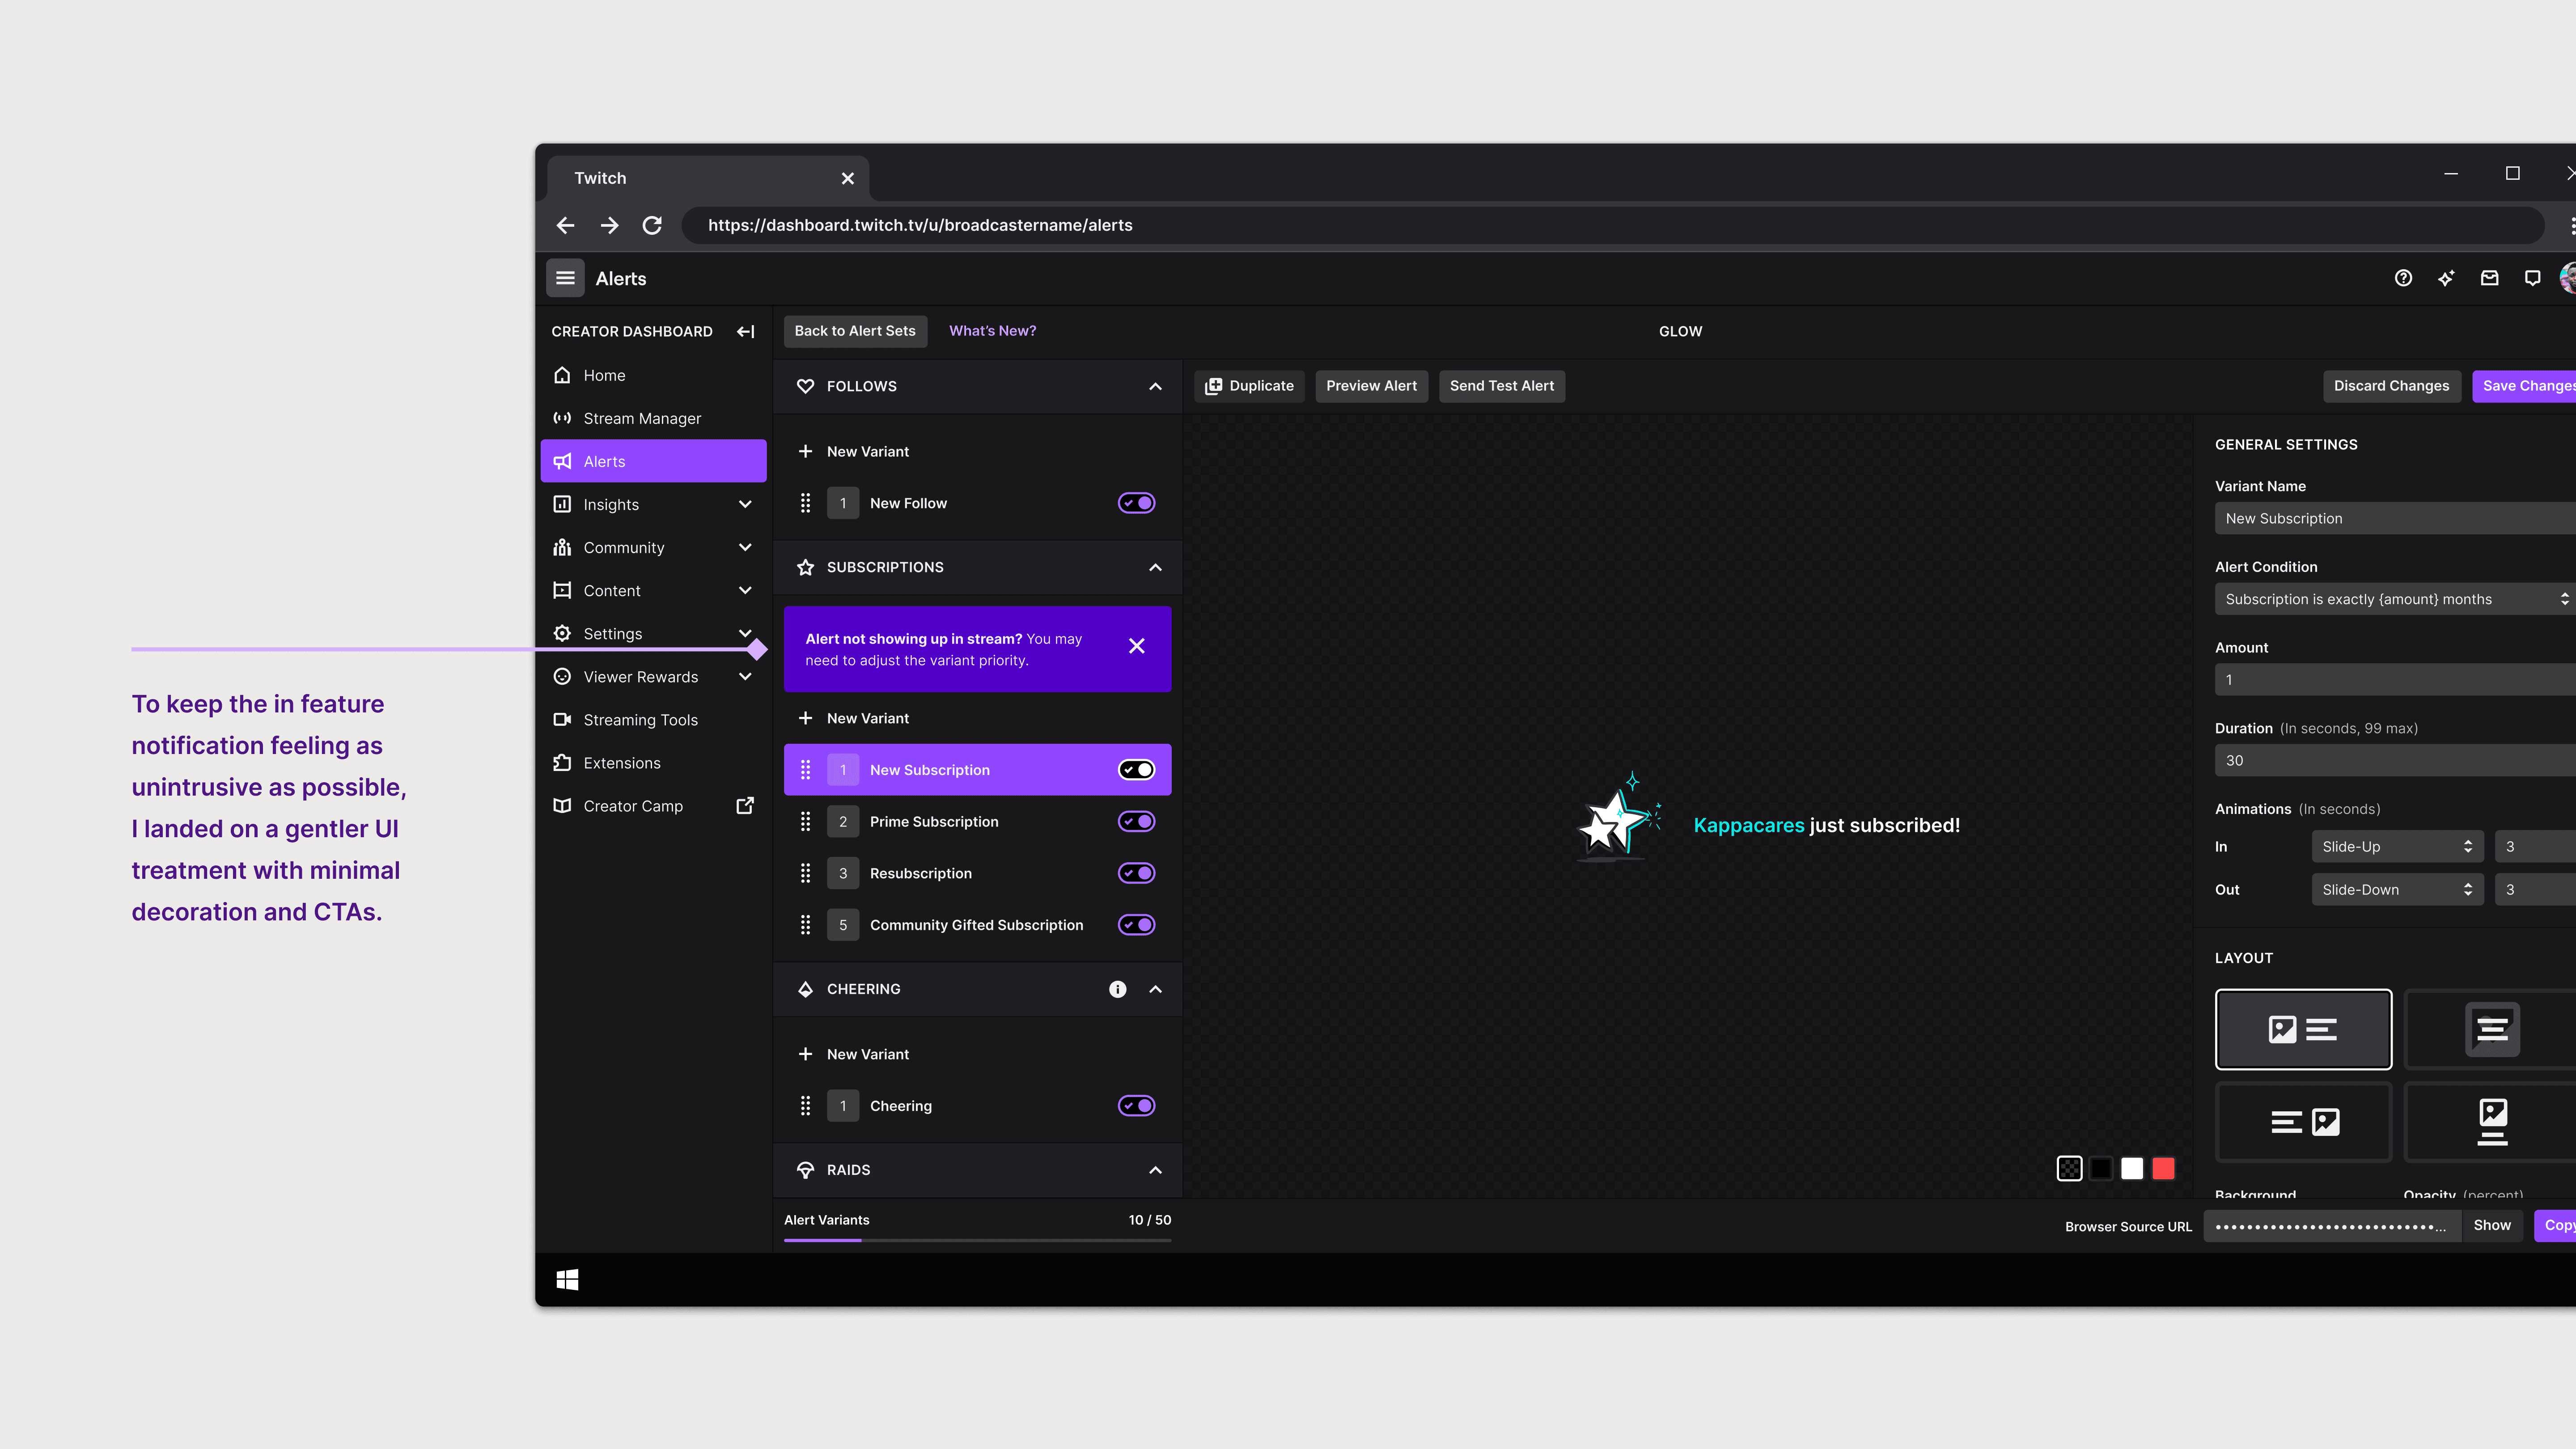Open Stream Manager from the sidebar
The height and width of the screenshot is (1449, 2576).
(x=642, y=418)
